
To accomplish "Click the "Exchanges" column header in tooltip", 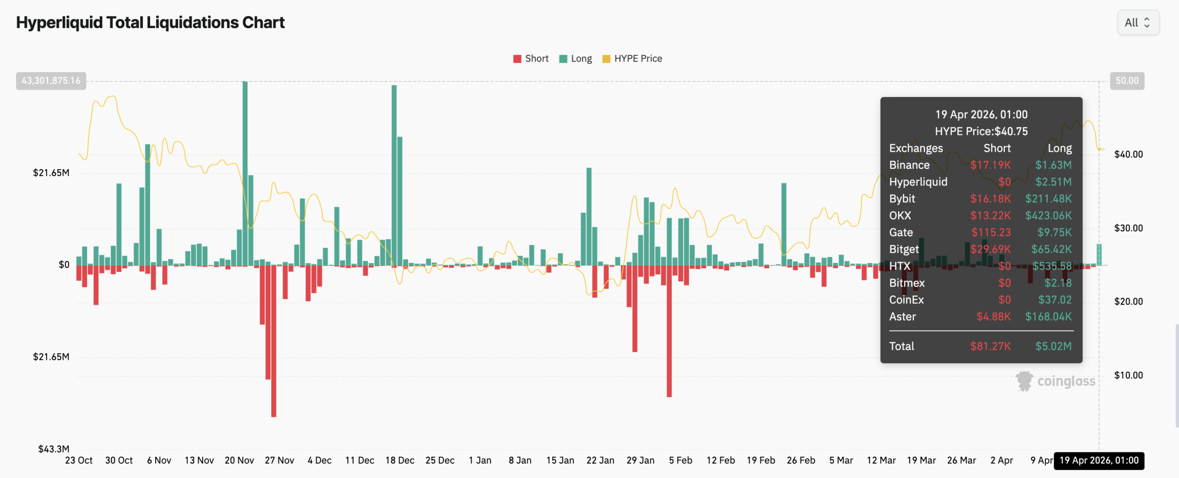I will (x=916, y=148).
